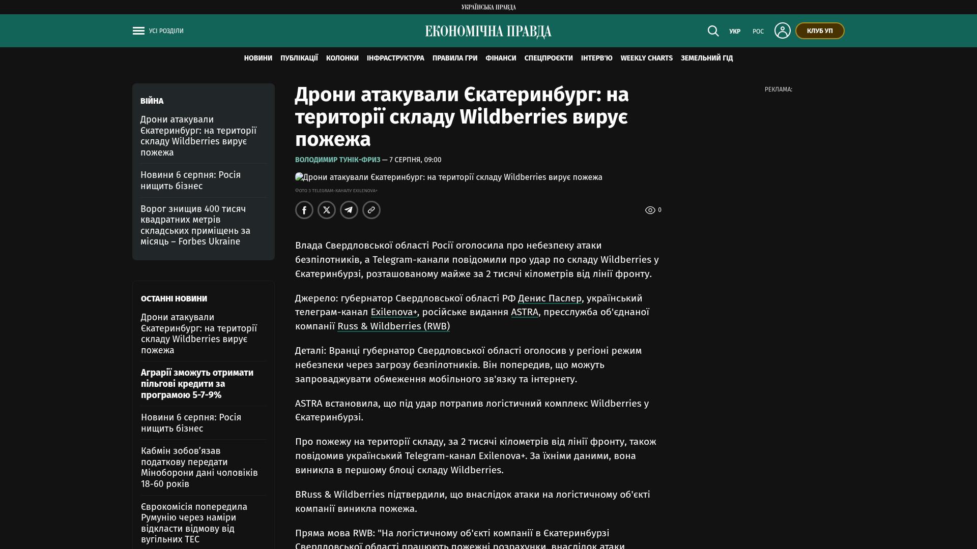Screen dimensions: 977x549
Task: Click the Реклама: label
Action: (x=779, y=89)
